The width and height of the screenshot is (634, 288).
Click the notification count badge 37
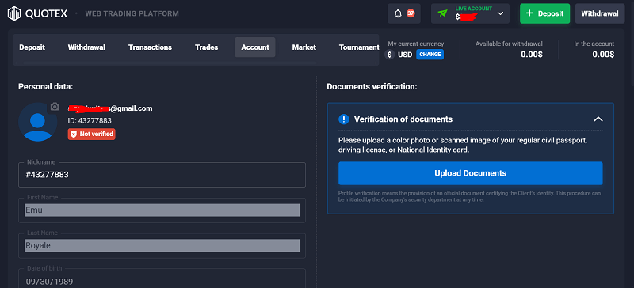411,13
